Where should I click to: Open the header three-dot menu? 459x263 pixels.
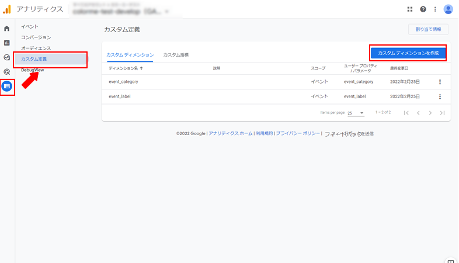[x=435, y=9]
